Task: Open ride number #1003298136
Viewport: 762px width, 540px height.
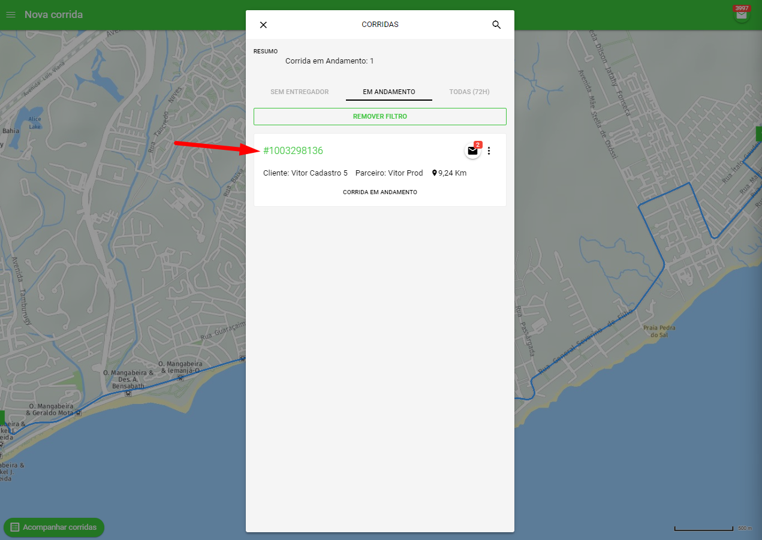Action: click(293, 151)
